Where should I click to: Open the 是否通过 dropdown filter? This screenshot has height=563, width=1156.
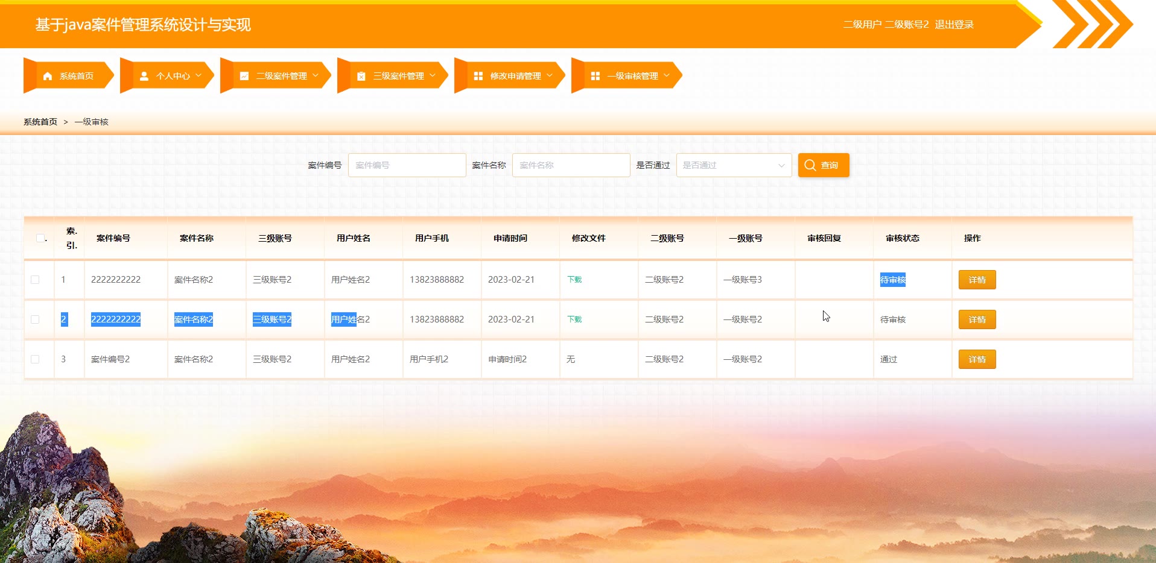[734, 165]
